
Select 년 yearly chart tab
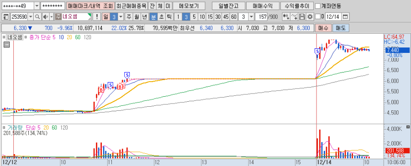point(144,17)
